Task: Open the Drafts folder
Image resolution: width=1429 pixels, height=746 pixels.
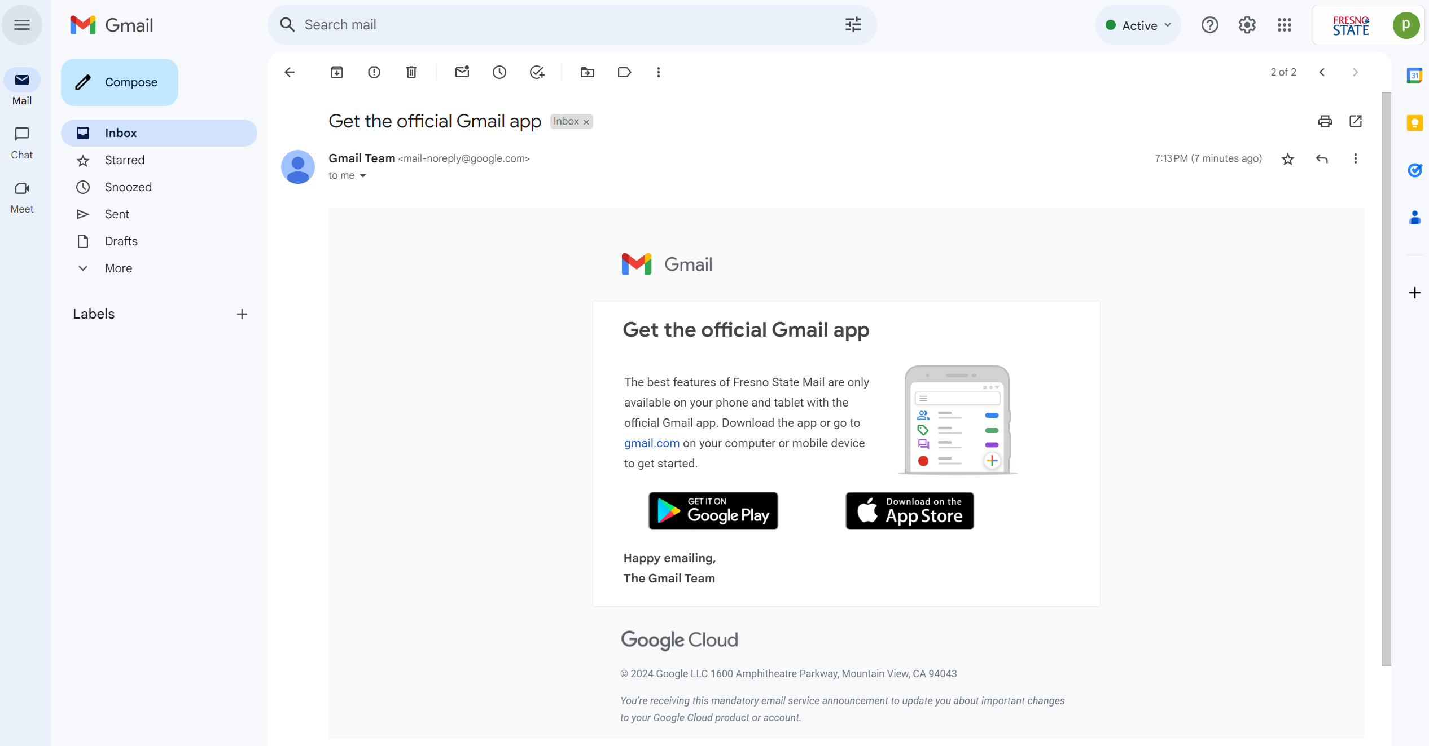Action: point(159,241)
